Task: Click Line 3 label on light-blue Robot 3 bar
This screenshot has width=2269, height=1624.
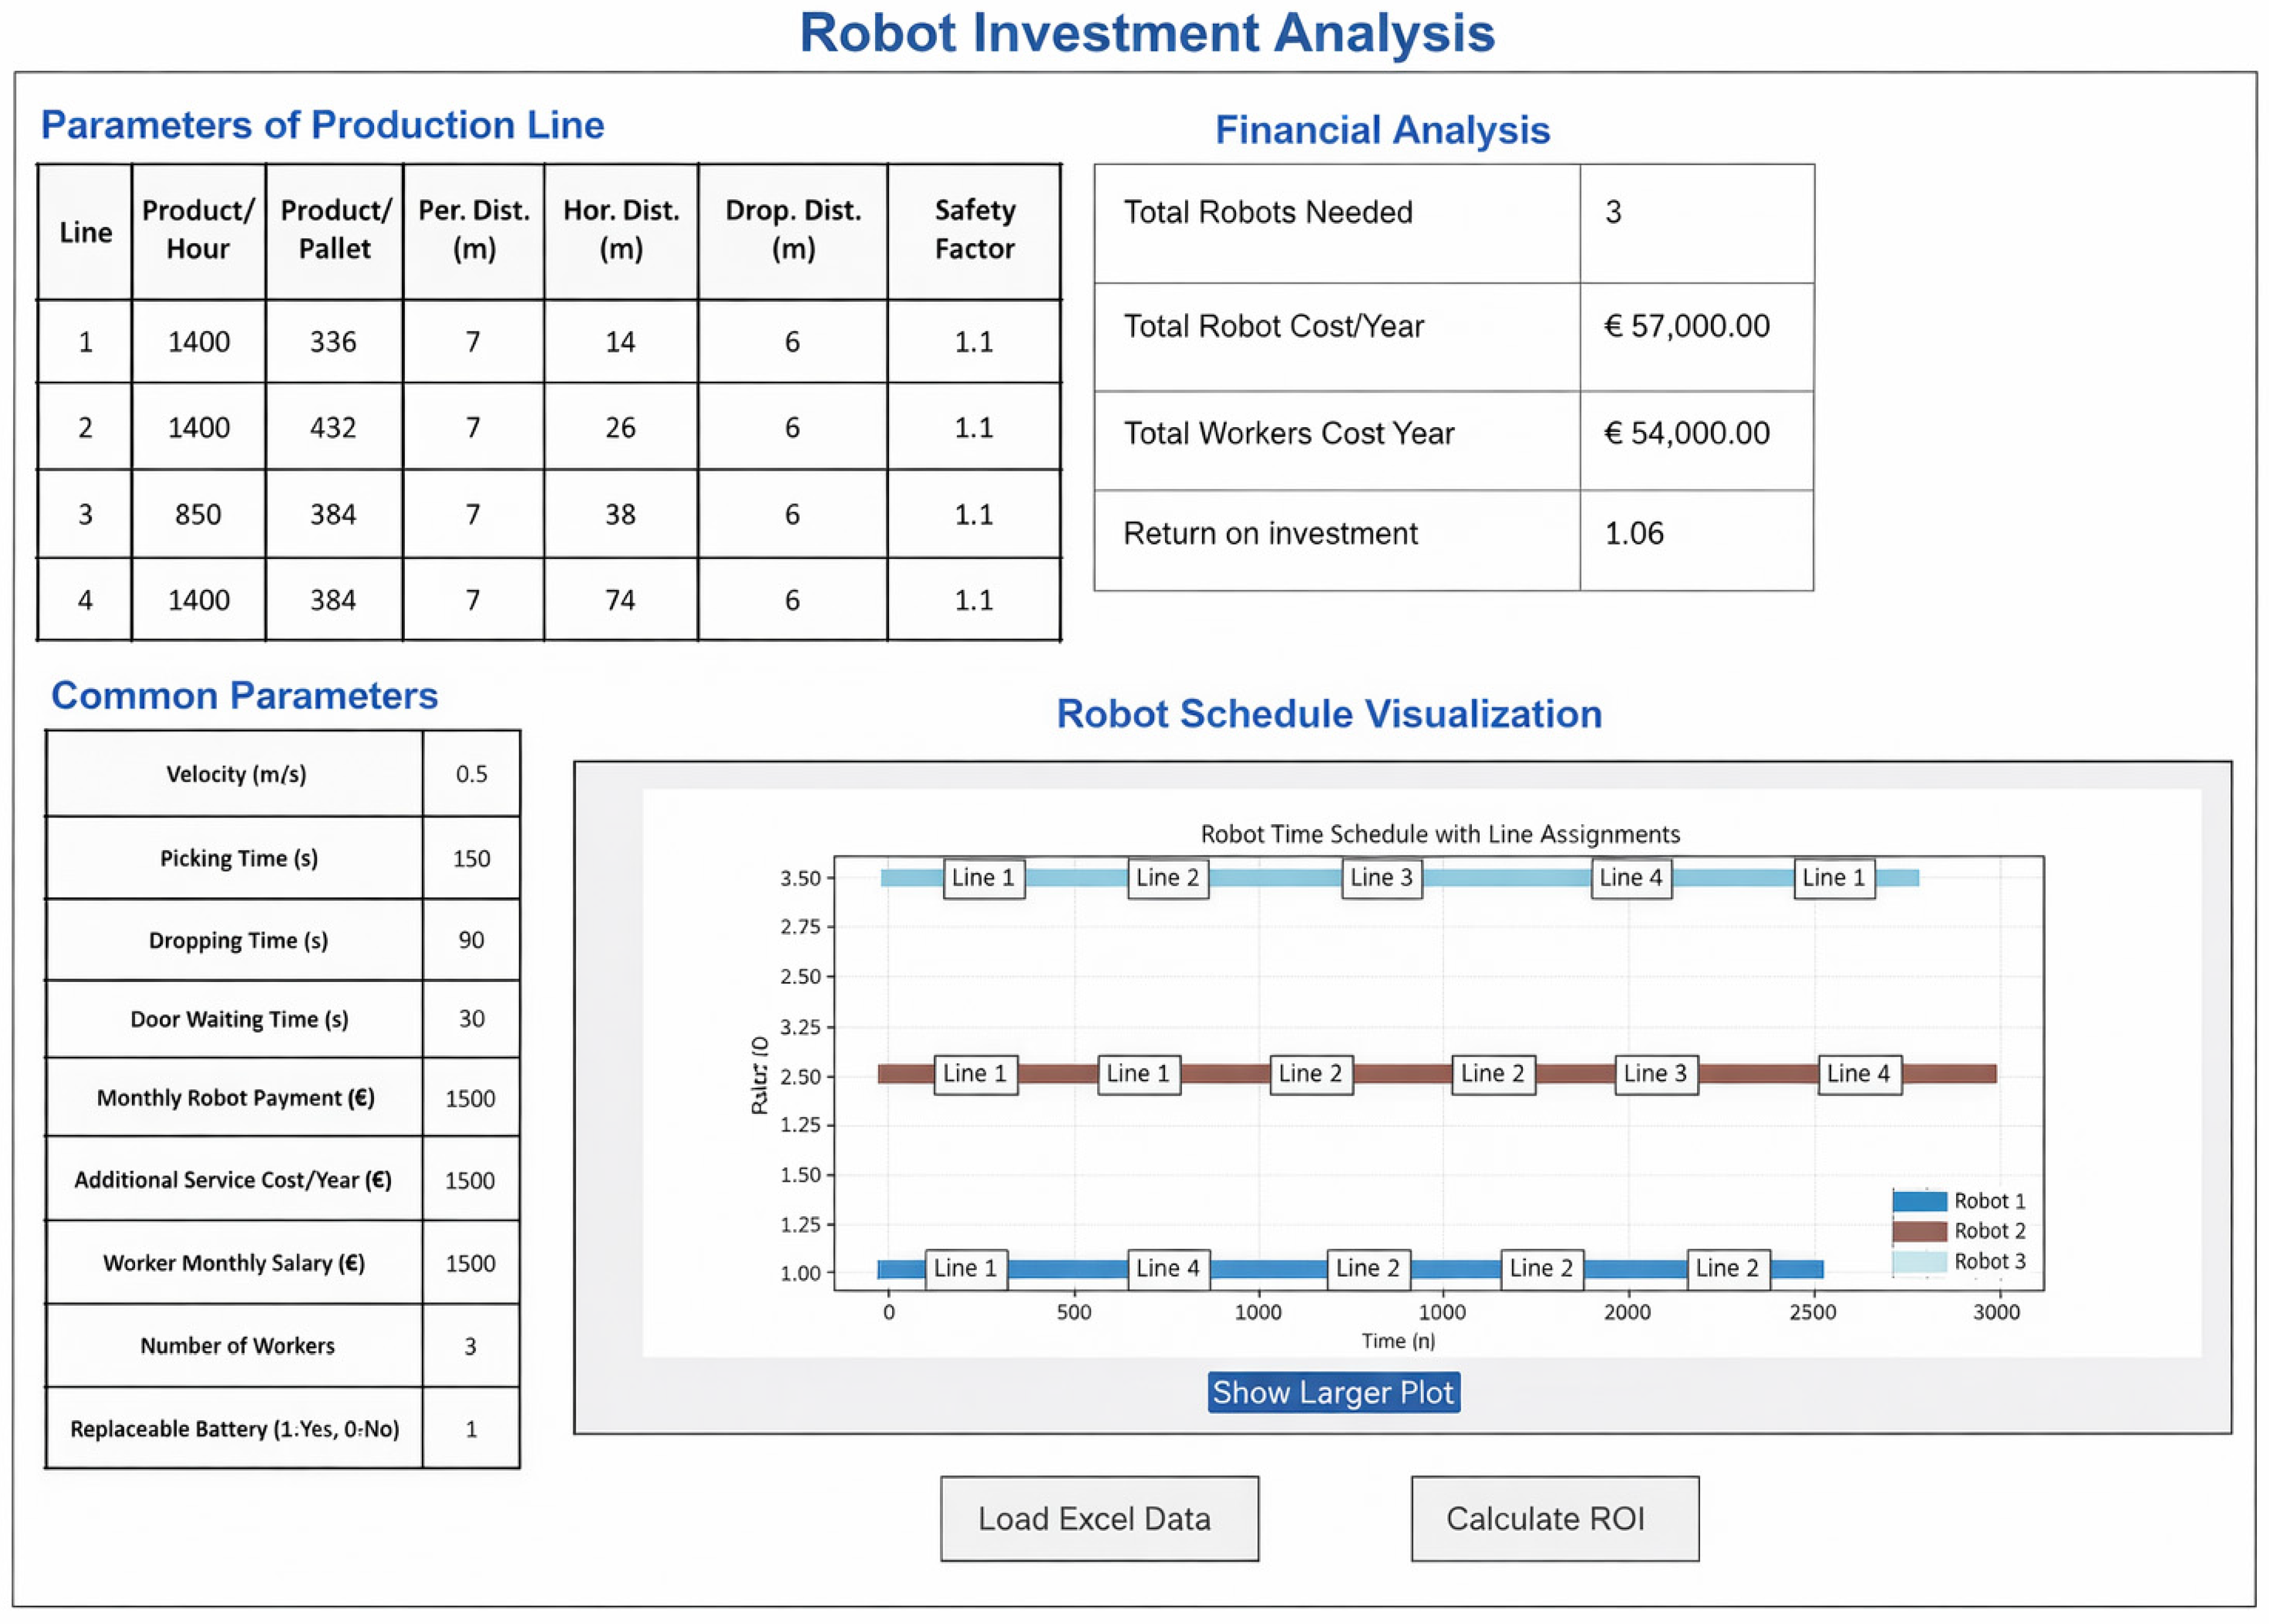Action: [1382, 878]
